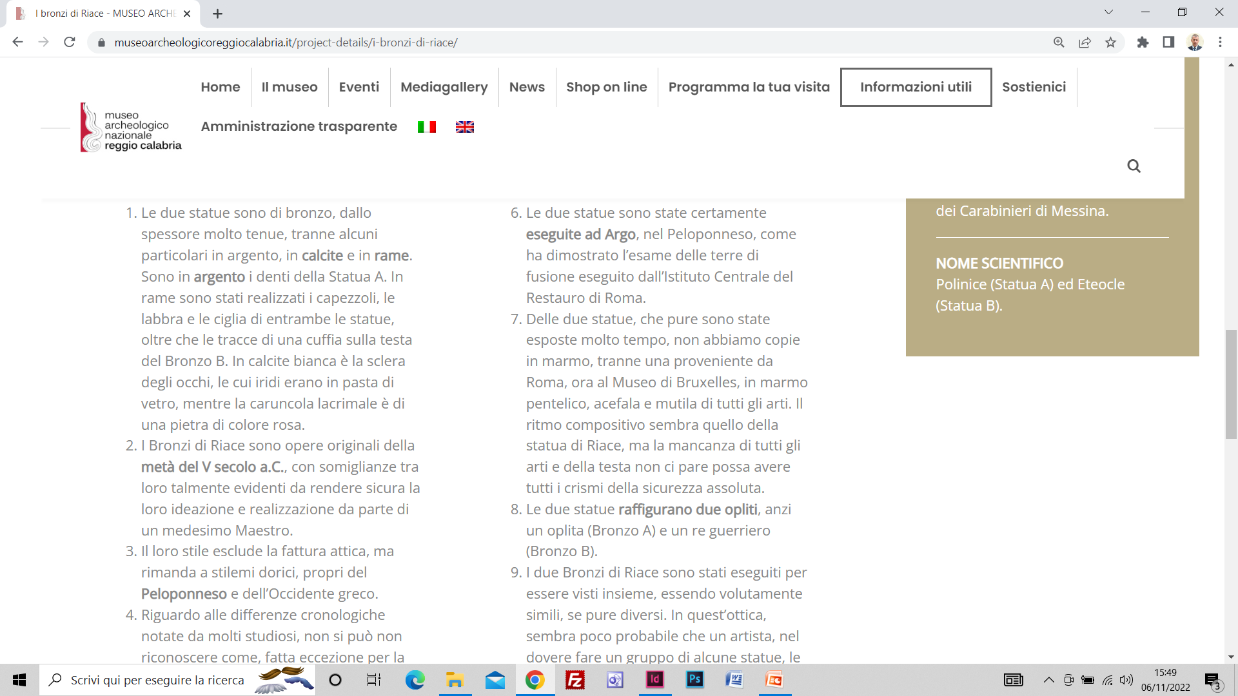Show hidden tray icons chevron

click(x=1049, y=680)
